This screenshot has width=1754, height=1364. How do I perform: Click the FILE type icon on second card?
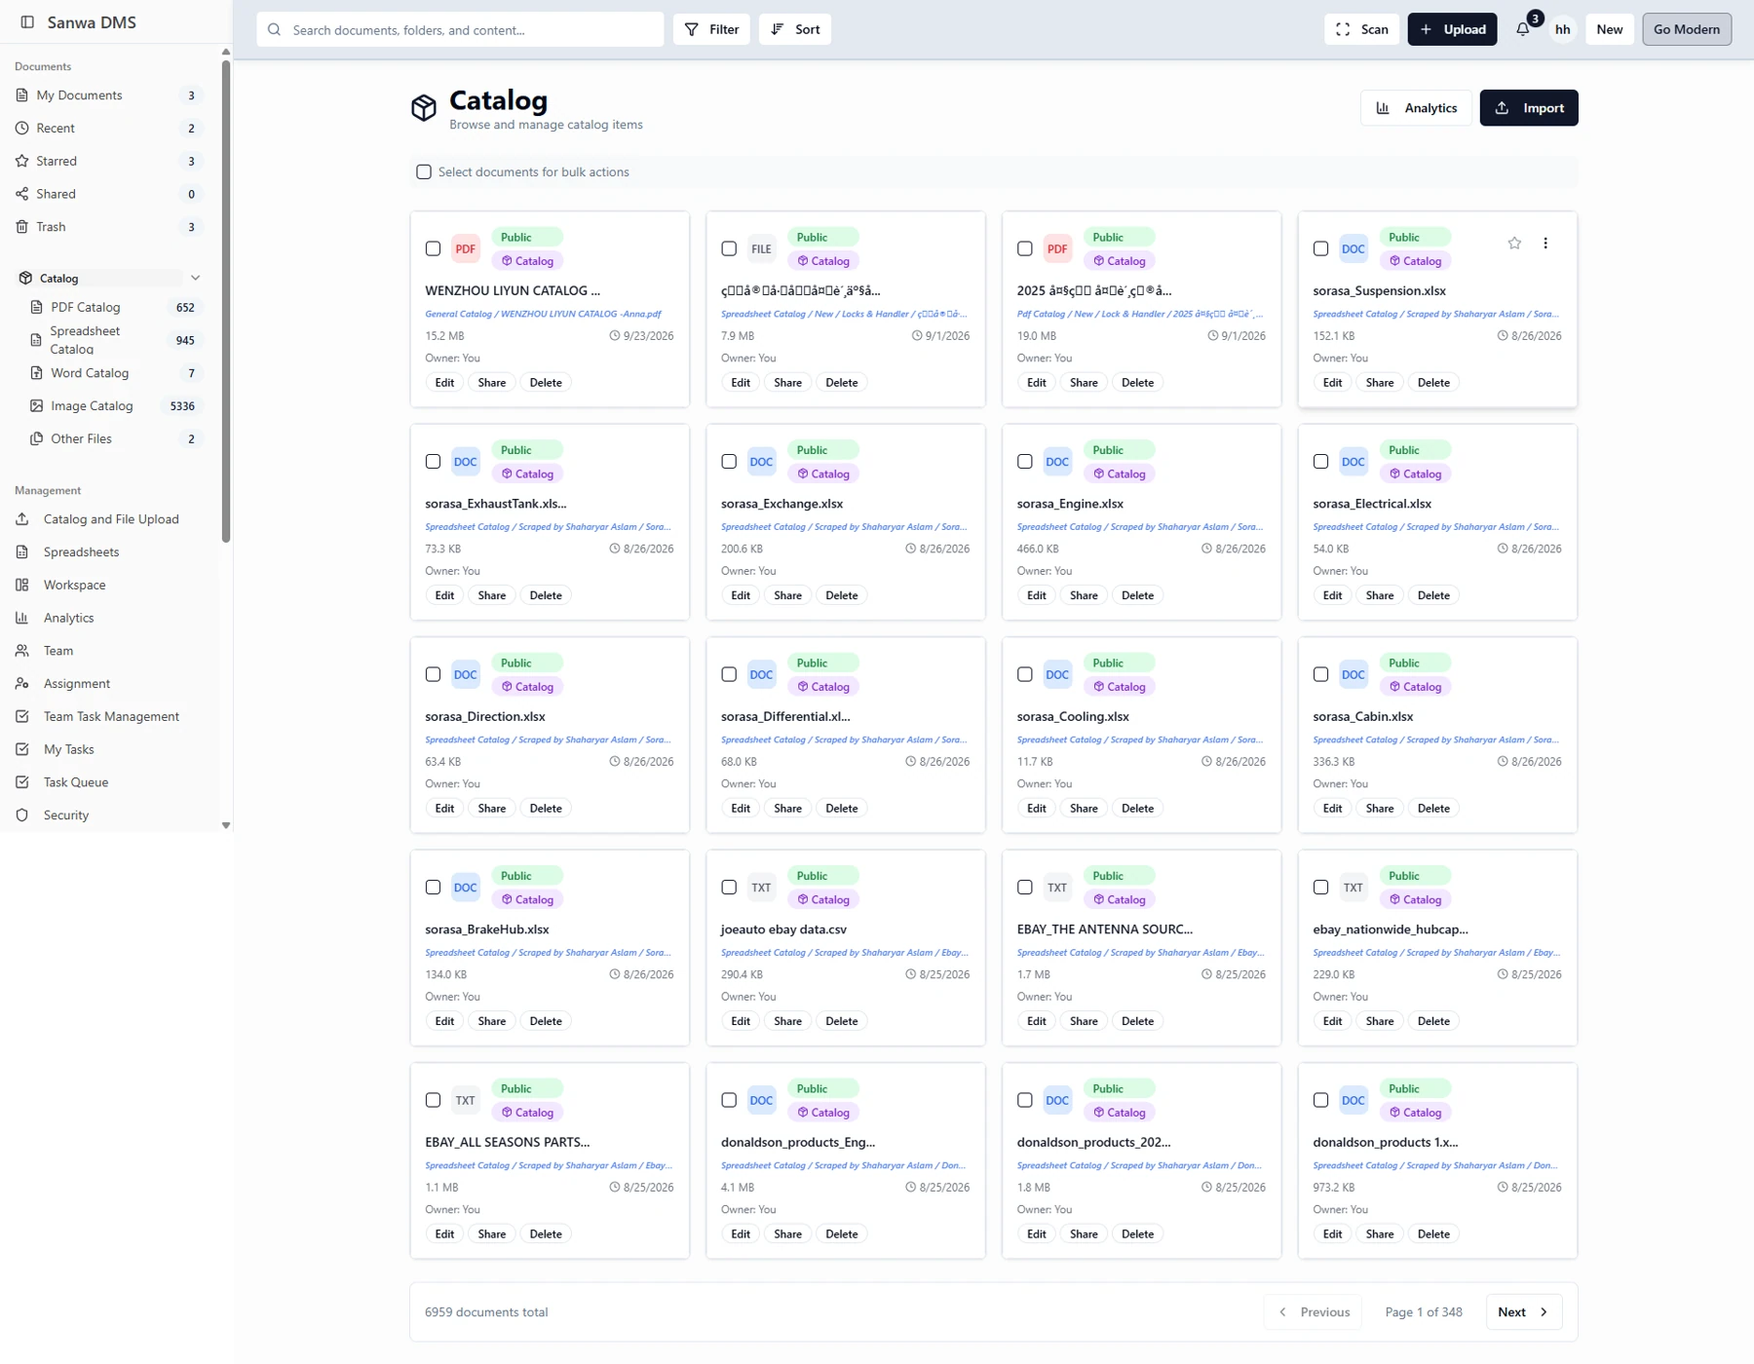coord(761,249)
